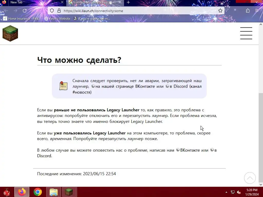The image size is (263, 197).
Task: Open the tracking protection shield icon
Action: coord(52,11)
